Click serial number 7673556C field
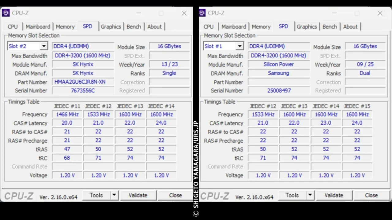This screenshot has height=220, width=392. tap(83, 90)
